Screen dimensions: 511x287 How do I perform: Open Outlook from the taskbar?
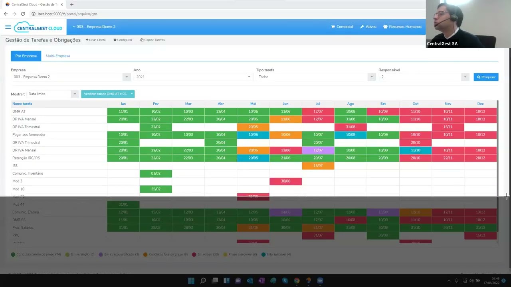250,281
